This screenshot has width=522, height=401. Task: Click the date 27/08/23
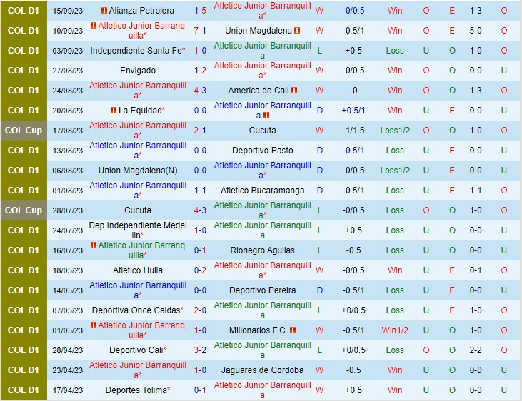(68, 71)
